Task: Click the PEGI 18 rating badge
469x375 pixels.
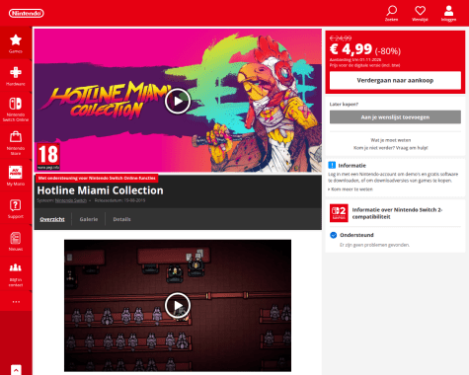Action: pos(48,156)
